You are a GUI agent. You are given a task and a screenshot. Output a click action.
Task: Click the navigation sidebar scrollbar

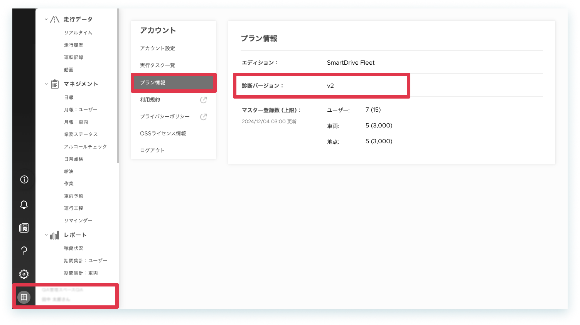118,85
